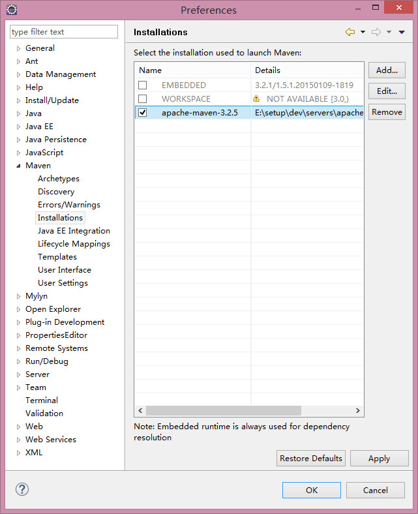Expand the Mylyn tree node
Screen dimensions: 418x514
[18, 296]
